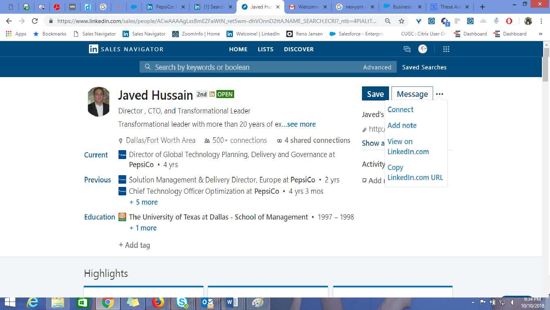Choose 'Copy LinkedIn.com URL' menu option
The width and height of the screenshot is (550, 310).
[x=415, y=172]
